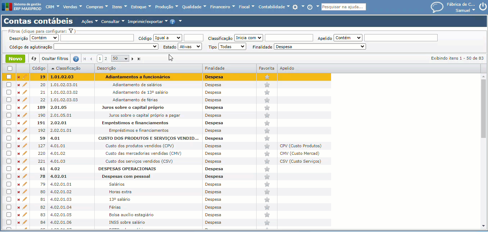488x232 pixels.
Task: Delete 'Juros sobre o capital próprio' row
Action: (x=19, y=108)
